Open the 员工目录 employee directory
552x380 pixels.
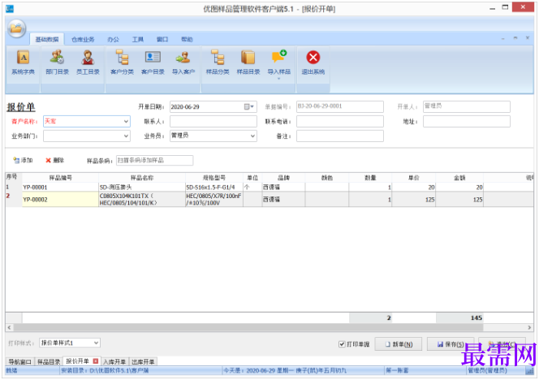pos(88,63)
